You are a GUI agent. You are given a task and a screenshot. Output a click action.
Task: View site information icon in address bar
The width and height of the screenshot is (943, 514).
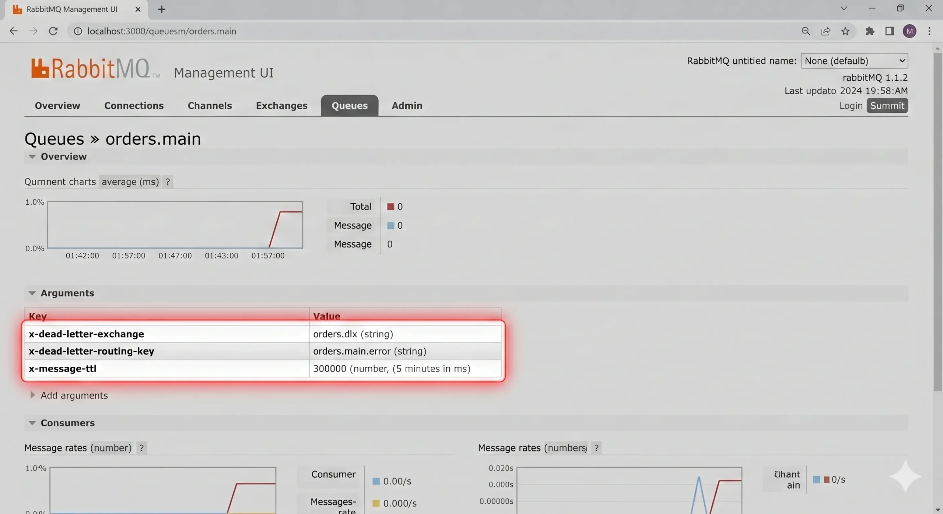pos(78,31)
